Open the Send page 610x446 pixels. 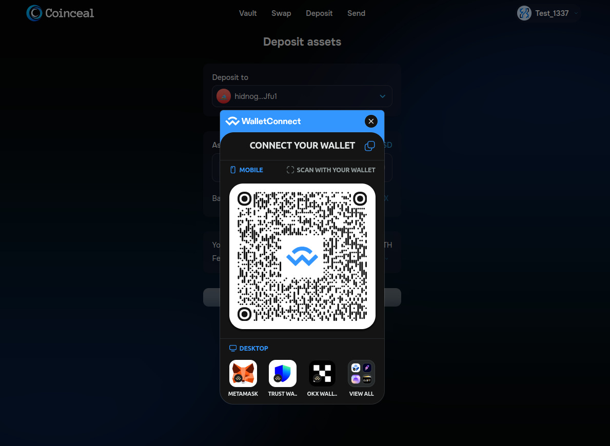pos(357,13)
